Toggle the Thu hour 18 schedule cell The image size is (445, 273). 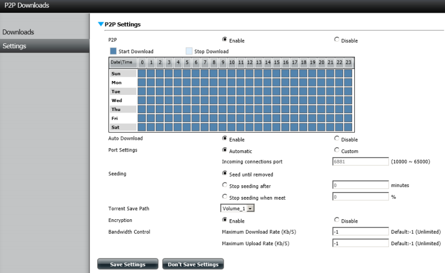[303, 109]
